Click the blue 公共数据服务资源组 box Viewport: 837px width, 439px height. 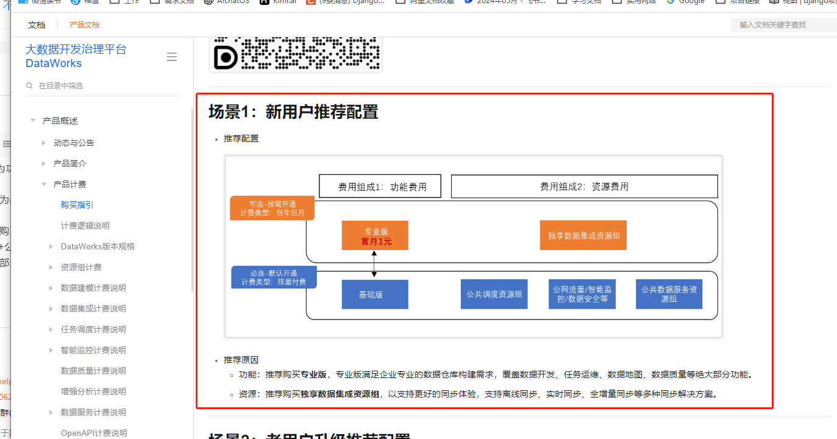[669, 294]
